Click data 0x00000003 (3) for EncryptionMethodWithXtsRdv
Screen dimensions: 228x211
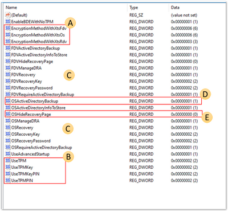pyautogui.click(x=184, y=42)
